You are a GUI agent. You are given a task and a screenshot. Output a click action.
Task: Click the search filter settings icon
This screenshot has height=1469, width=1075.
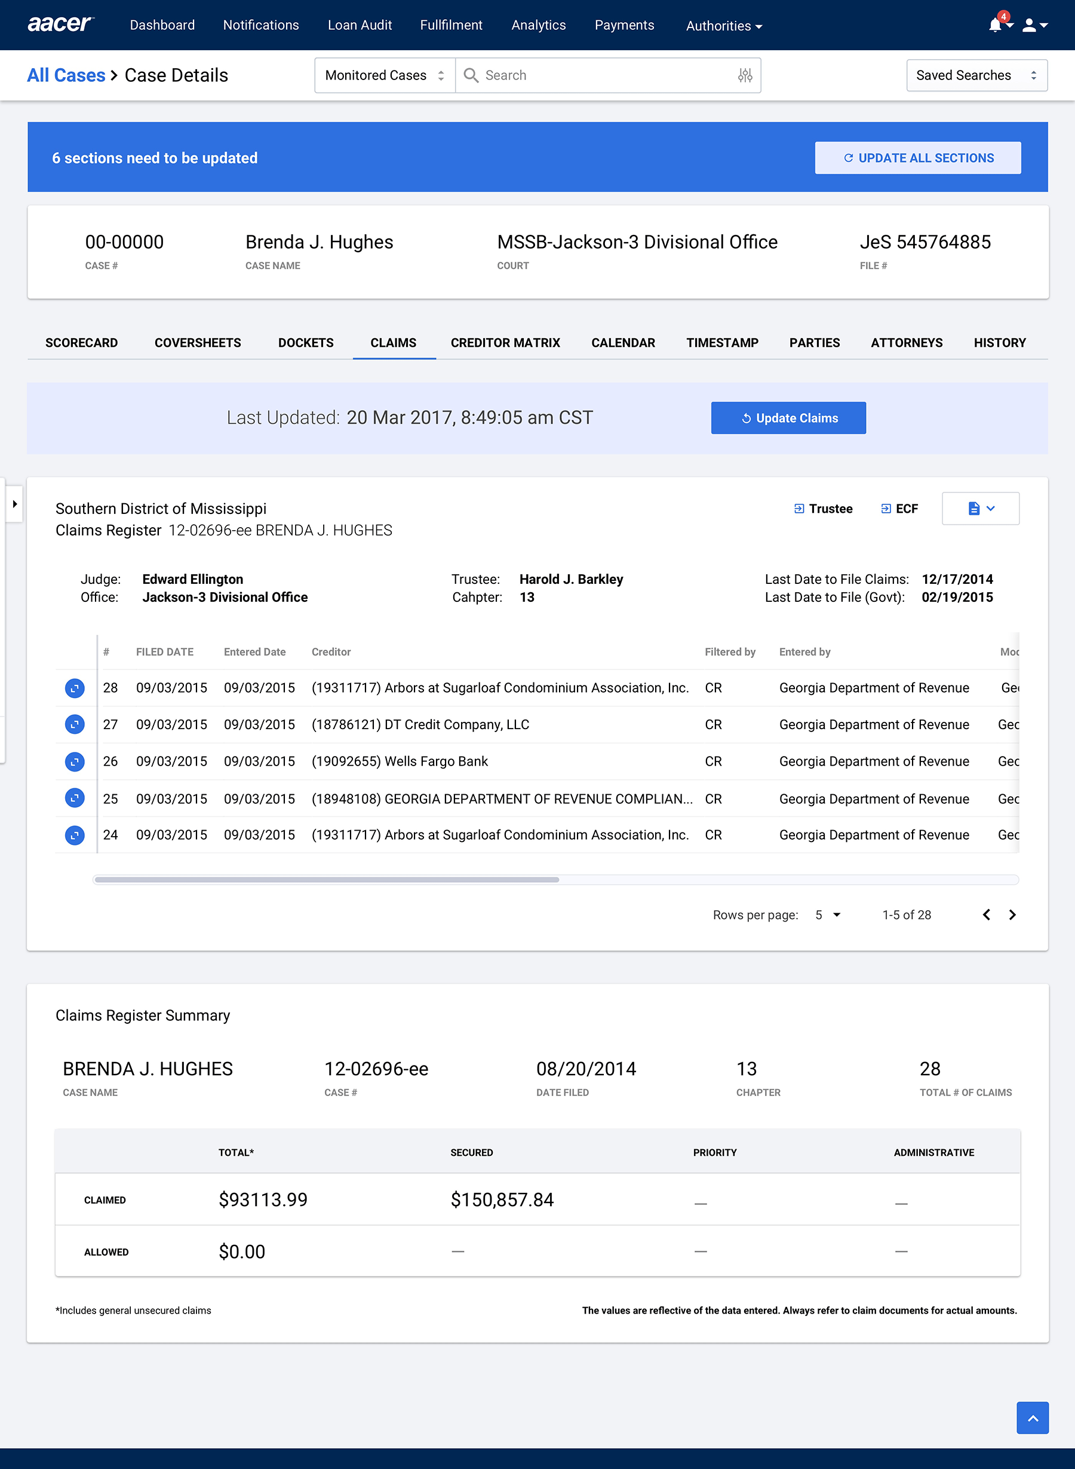pos(745,75)
